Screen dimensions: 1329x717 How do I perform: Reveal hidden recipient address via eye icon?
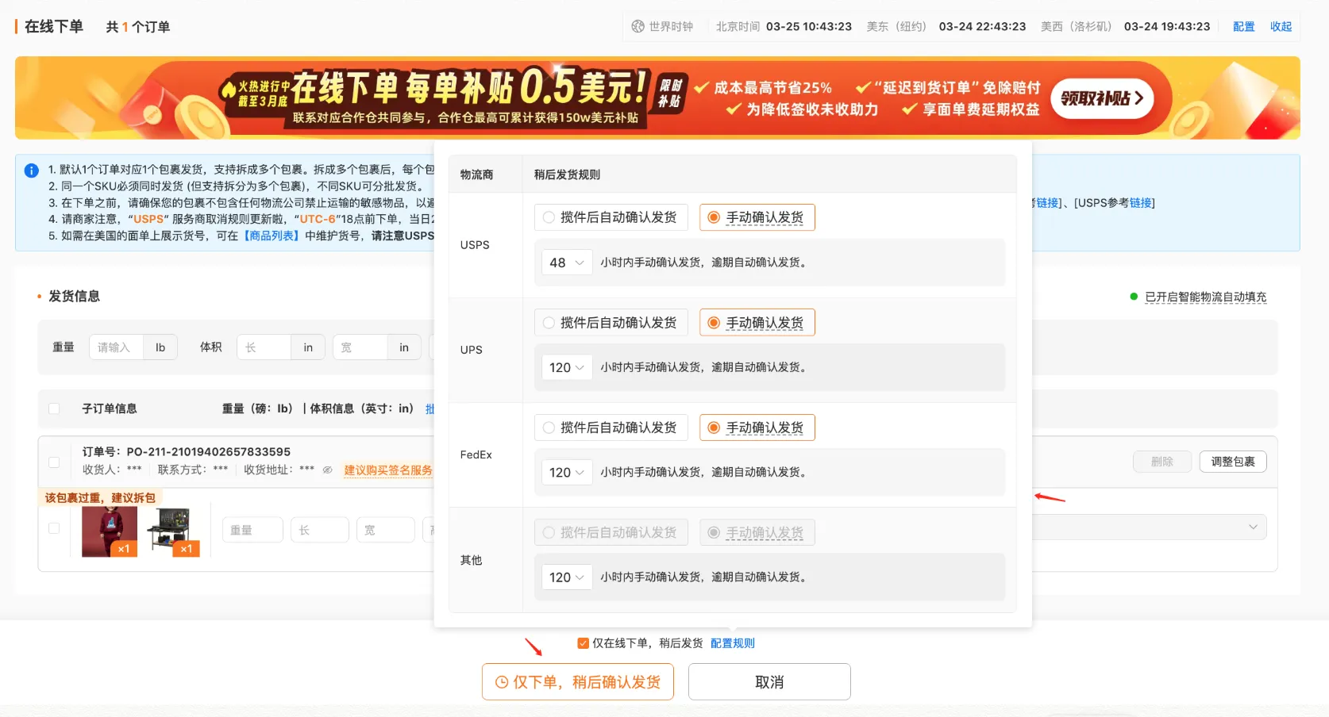327,470
